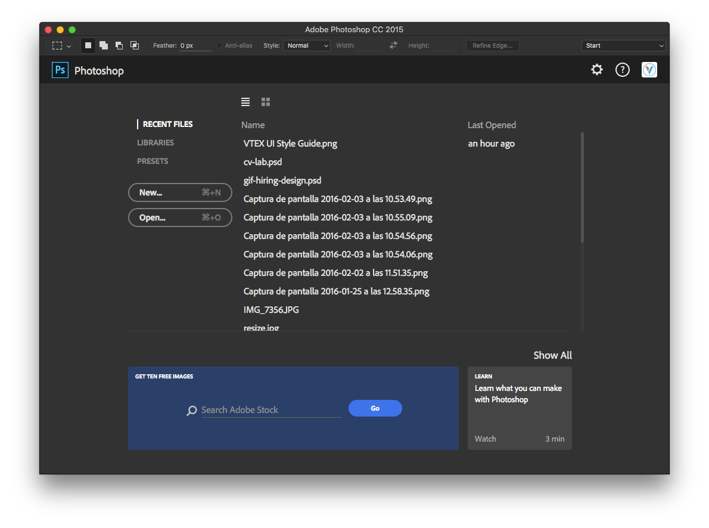Select the Libraries tab
Screen dimensions: 709x528
(156, 142)
